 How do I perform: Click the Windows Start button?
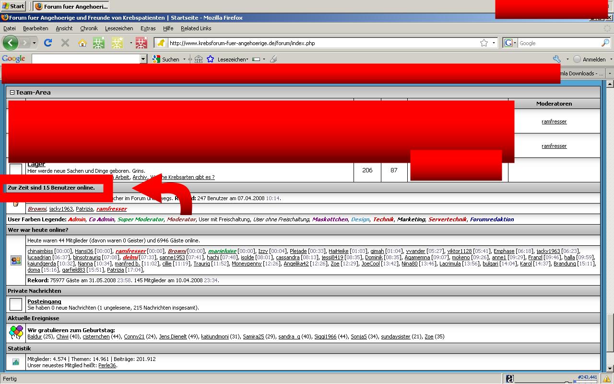coord(13,6)
